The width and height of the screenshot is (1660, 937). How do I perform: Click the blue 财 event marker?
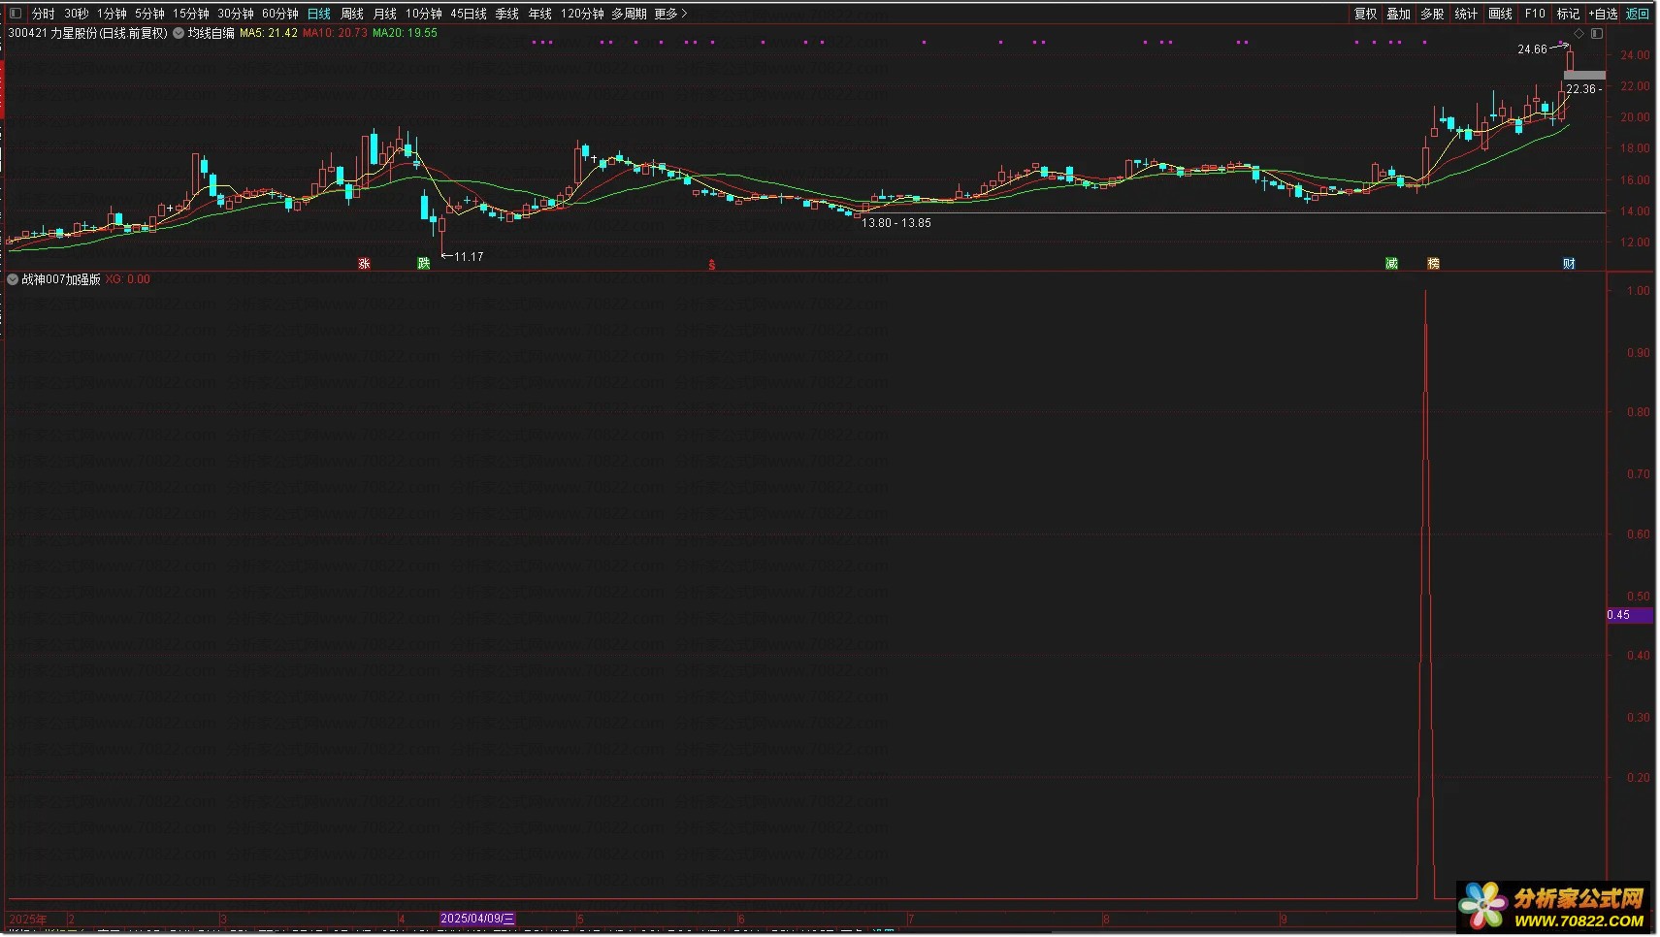(1569, 264)
